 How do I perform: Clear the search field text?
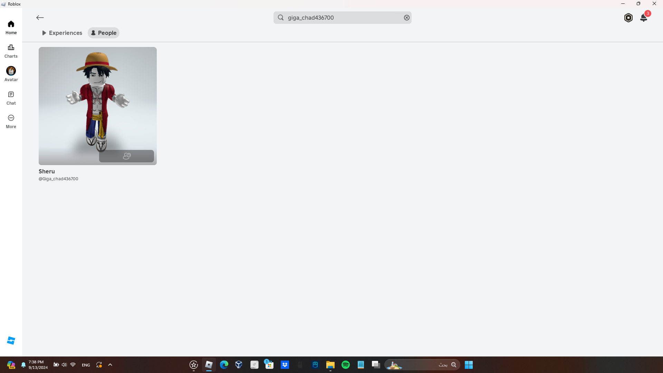(407, 18)
